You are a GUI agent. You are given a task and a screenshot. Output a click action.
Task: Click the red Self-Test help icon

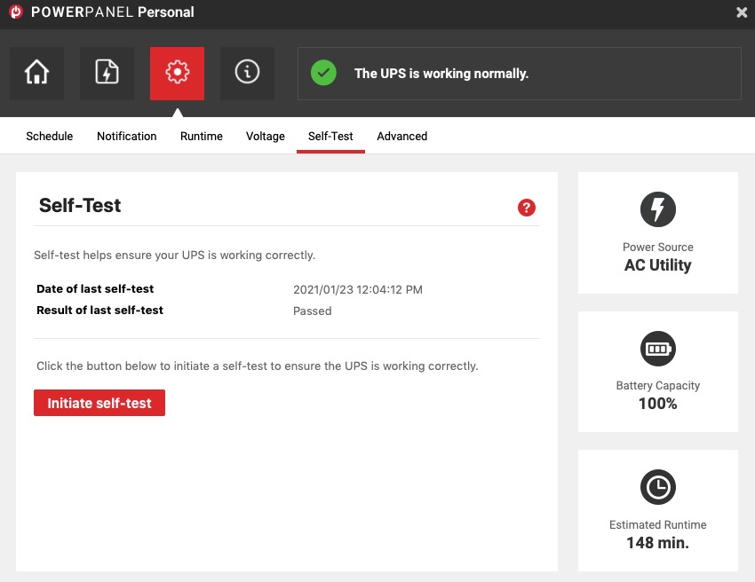coord(527,208)
